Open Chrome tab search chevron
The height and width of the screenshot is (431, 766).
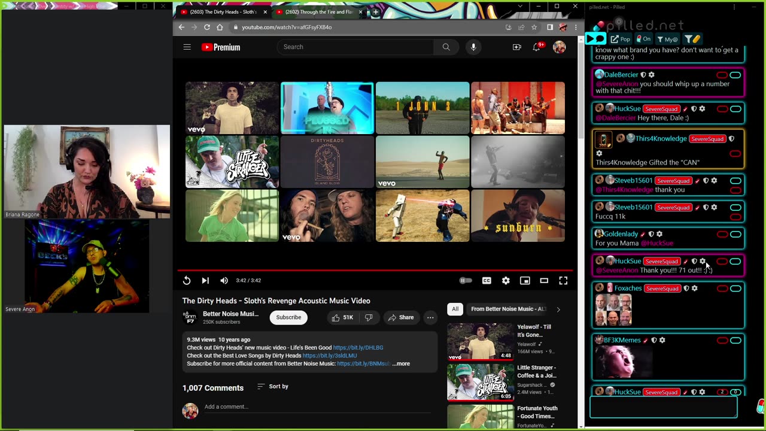520,7
